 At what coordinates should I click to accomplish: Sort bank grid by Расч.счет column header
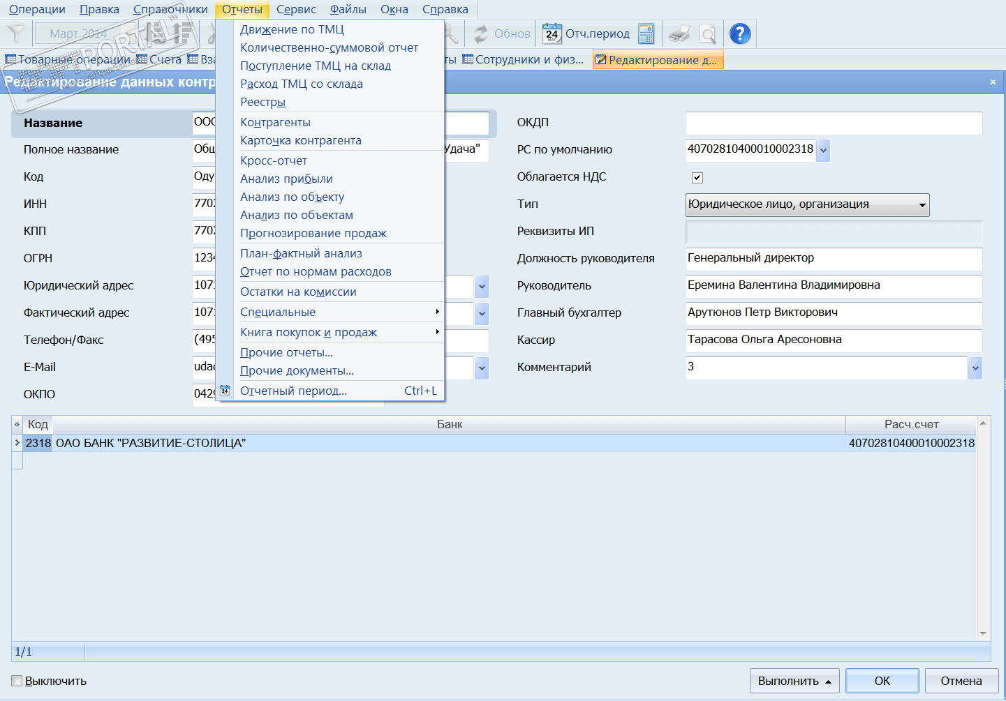tap(911, 424)
